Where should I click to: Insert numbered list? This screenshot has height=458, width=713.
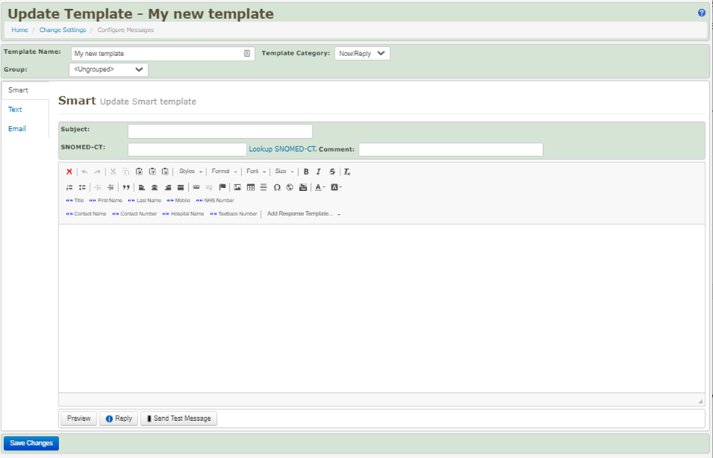[69, 187]
